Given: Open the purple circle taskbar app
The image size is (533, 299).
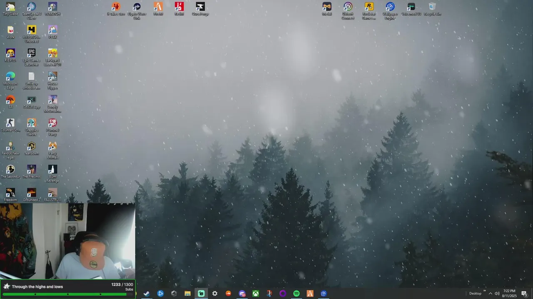Looking at the screenshot, I should (283, 294).
